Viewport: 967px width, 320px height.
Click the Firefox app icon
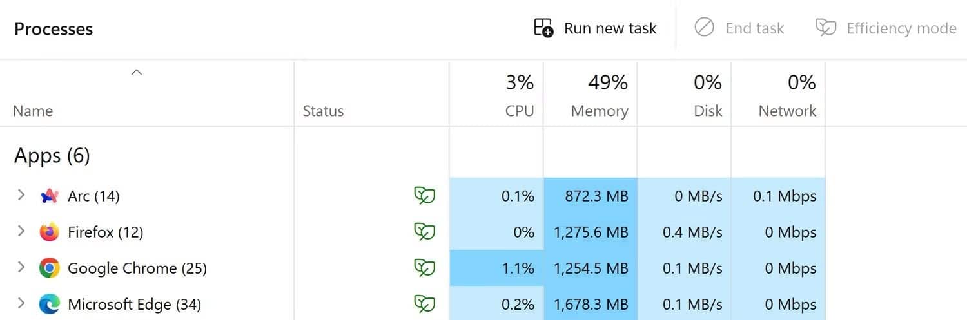coord(50,232)
